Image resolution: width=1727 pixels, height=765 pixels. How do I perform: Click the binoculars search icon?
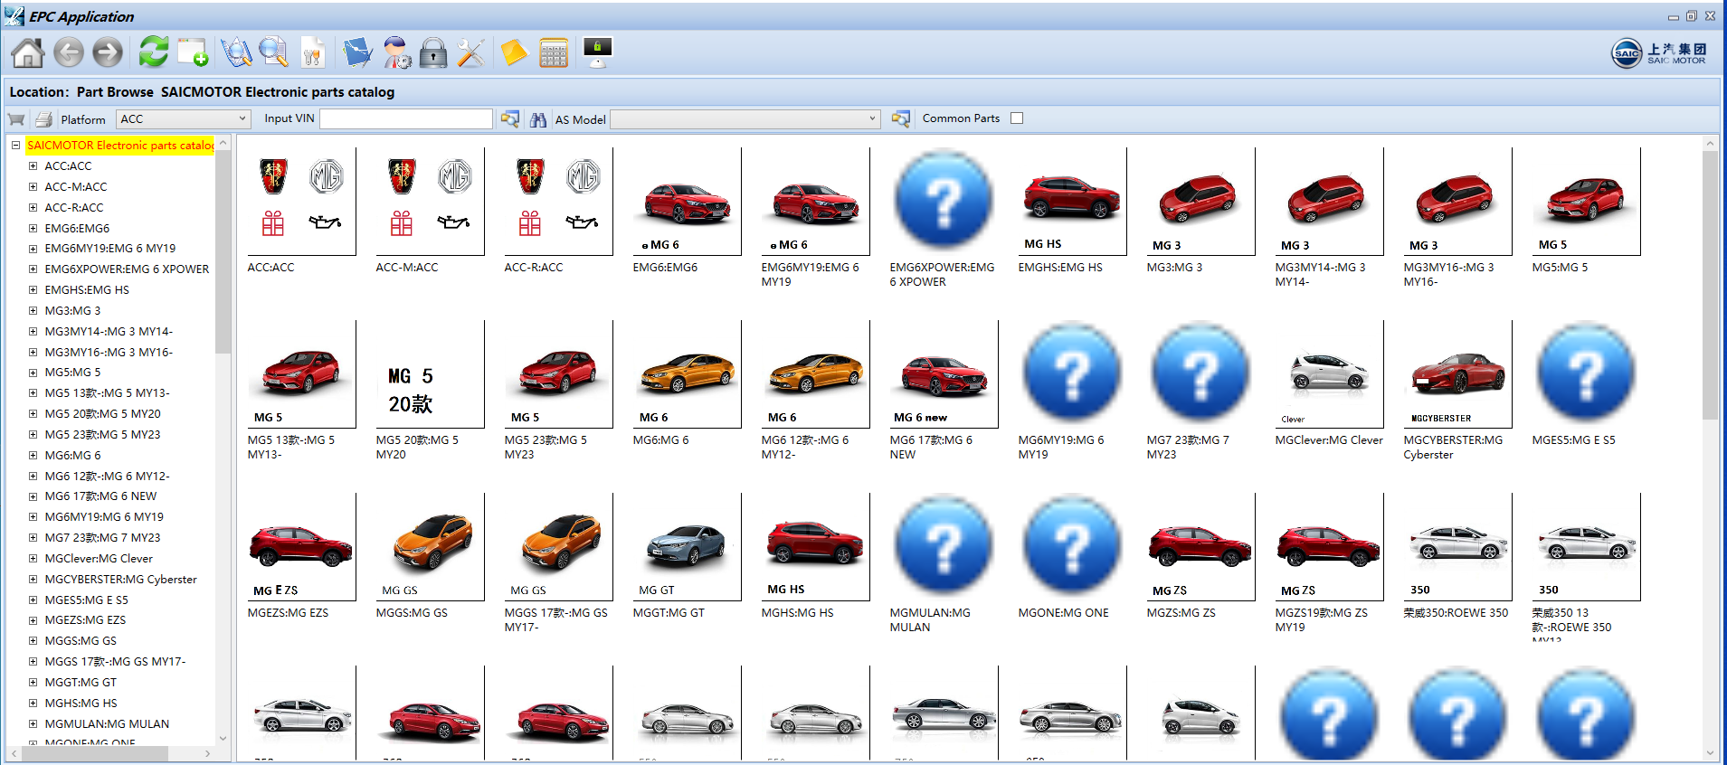pyautogui.click(x=538, y=119)
